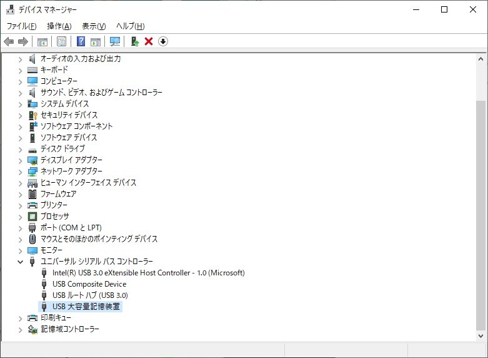The width and height of the screenshot is (488, 358).
Task: Click the blue question mark Help icon
Action: point(81,41)
